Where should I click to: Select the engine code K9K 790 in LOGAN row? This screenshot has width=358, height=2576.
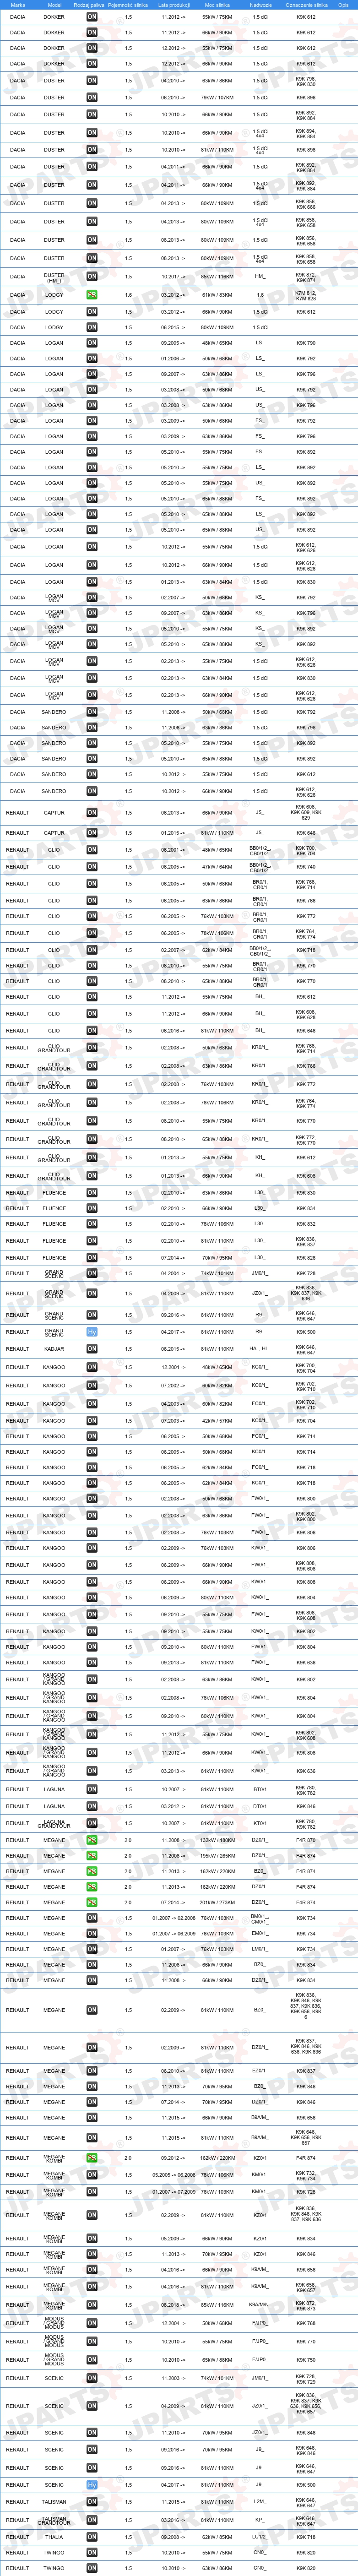click(x=306, y=343)
